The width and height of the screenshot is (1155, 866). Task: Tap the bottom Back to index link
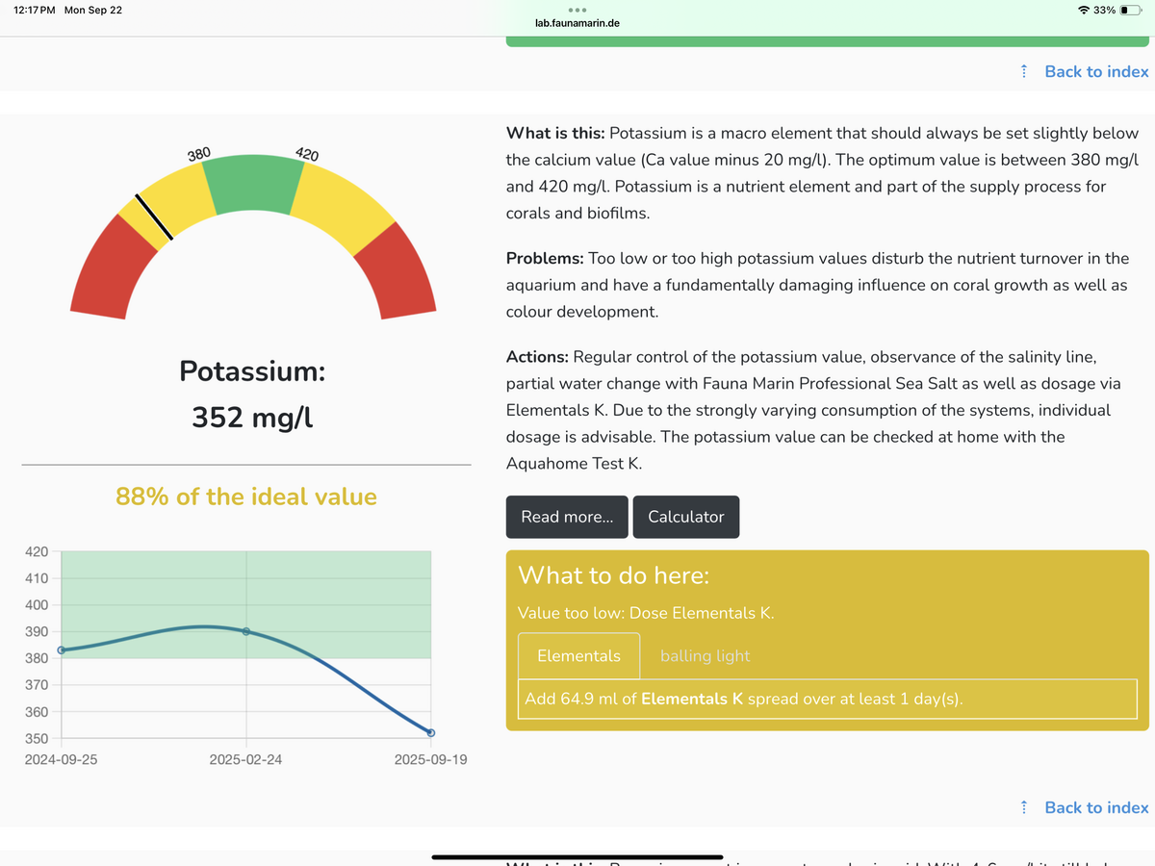tap(1096, 807)
